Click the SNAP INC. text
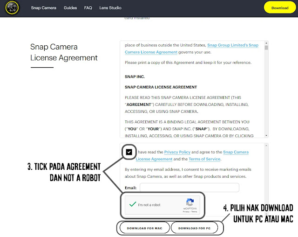298x237 pixels. [x=135, y=77]
